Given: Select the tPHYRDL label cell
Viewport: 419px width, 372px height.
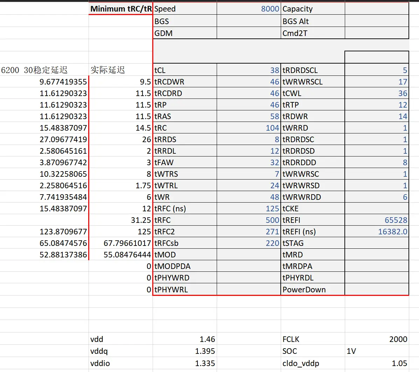Looking at the screenshot, I should [313, 278].
